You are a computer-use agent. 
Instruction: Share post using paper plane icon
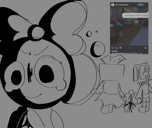tap(120, 48)
